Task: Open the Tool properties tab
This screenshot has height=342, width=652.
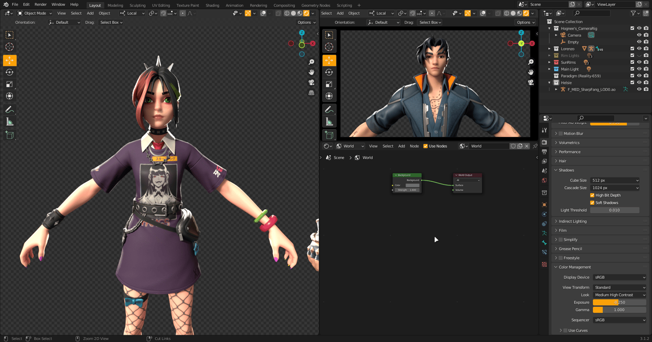Action: click(x=545, y=130)
